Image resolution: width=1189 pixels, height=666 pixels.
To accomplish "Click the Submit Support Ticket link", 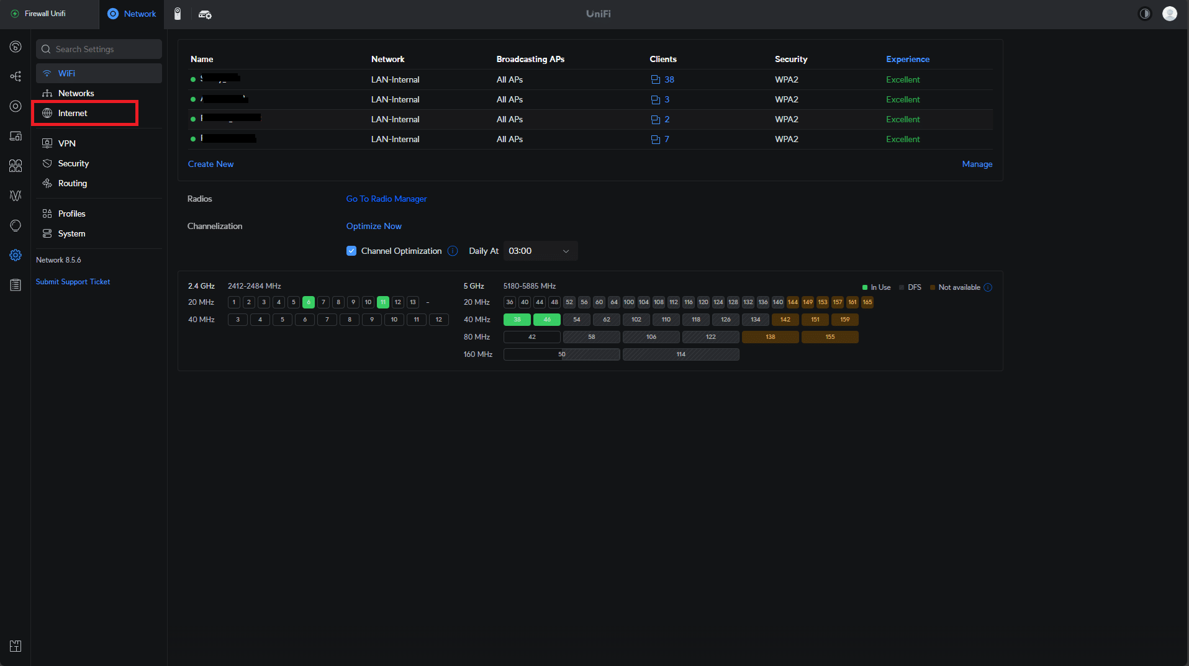I will click(x=73, y=282).
